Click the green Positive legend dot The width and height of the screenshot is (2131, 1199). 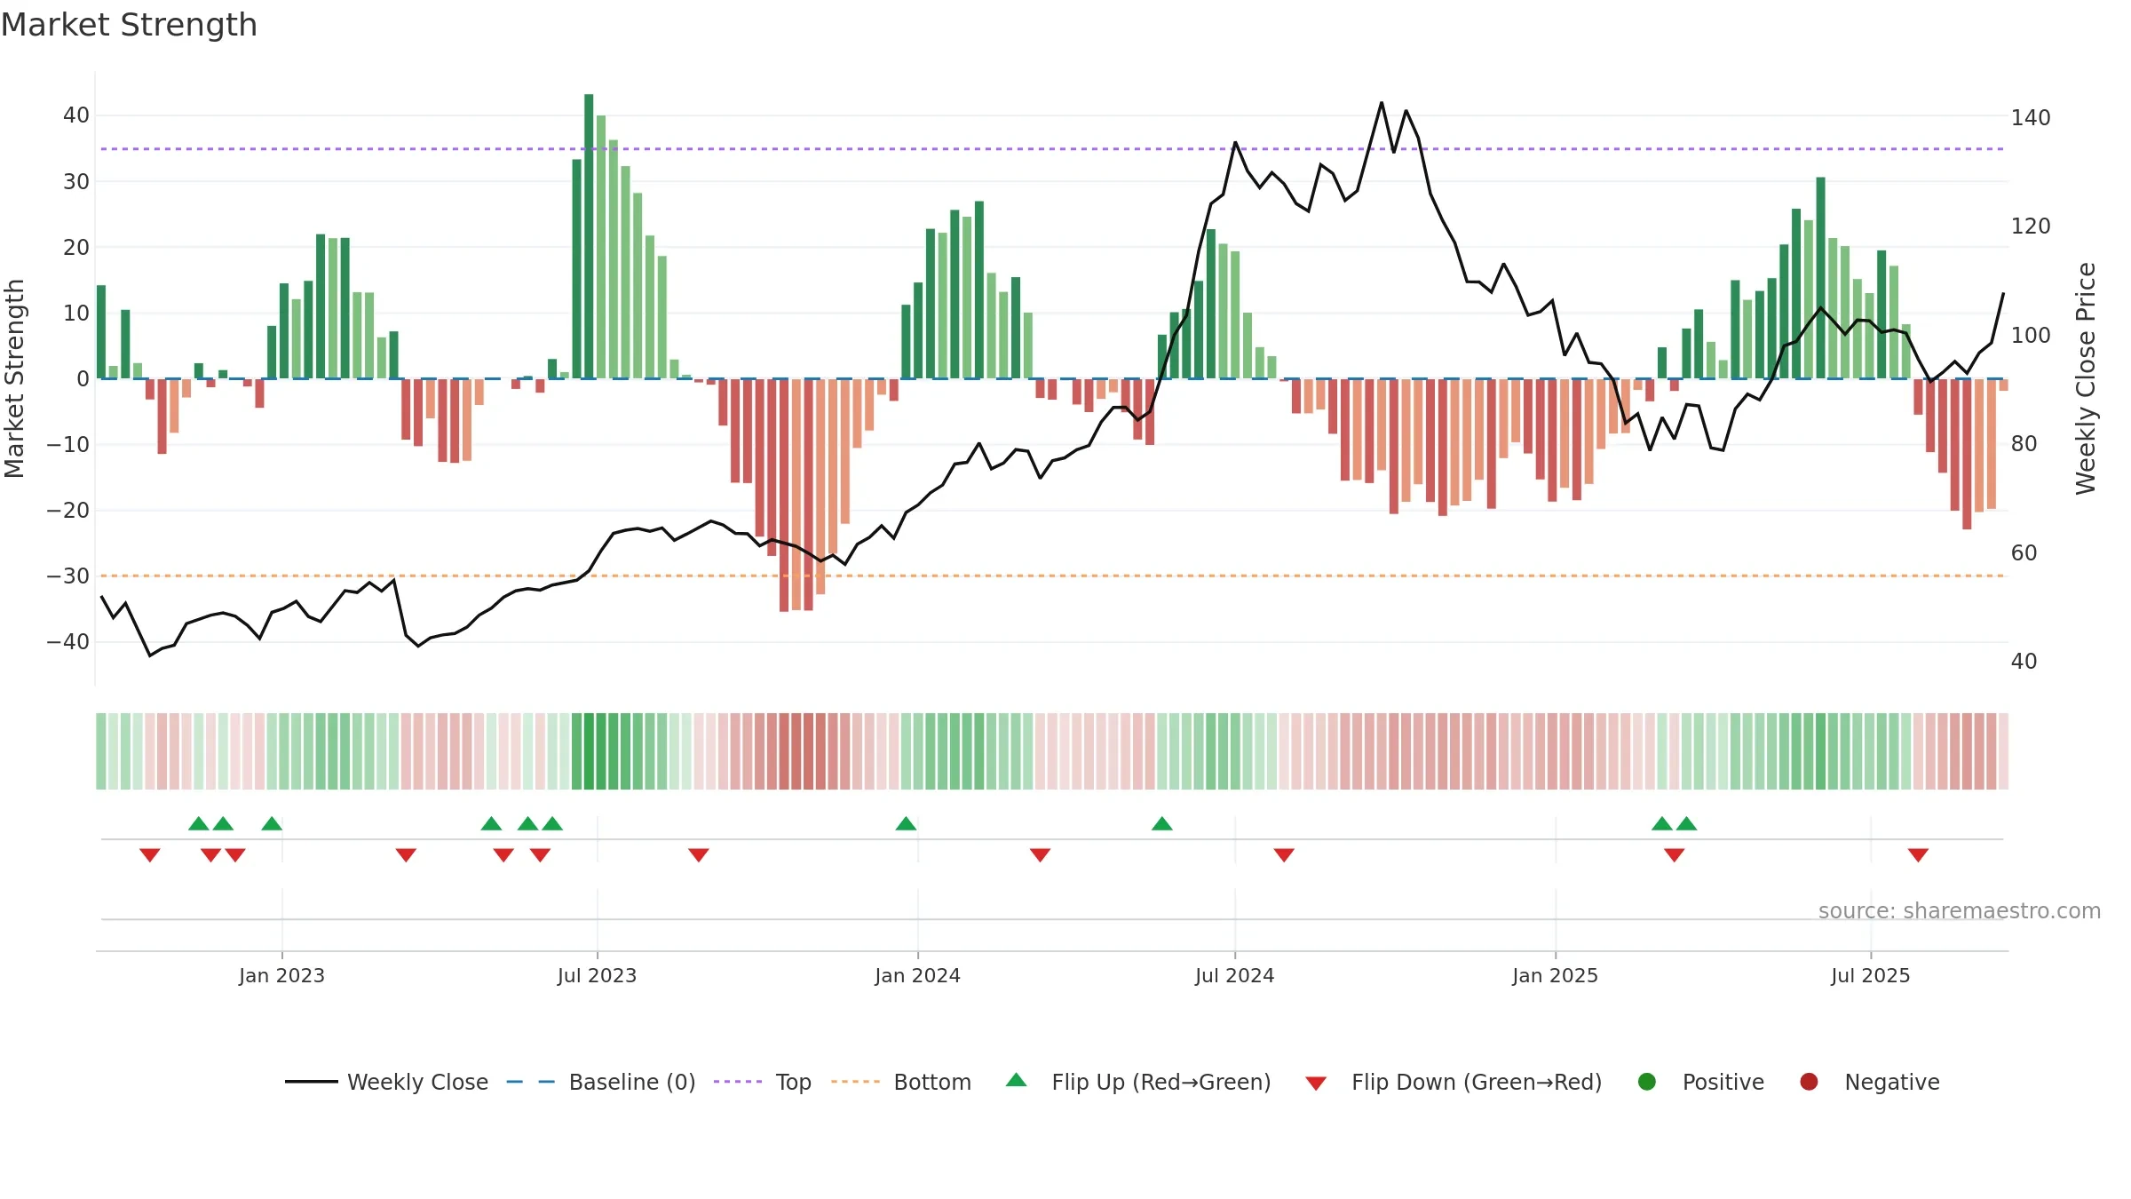point(1647,1082)
